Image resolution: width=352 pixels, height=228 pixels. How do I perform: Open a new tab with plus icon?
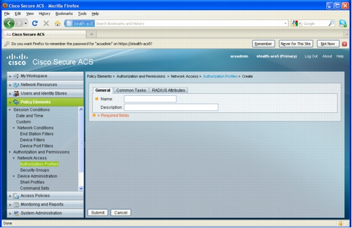[x=91, y=34]
